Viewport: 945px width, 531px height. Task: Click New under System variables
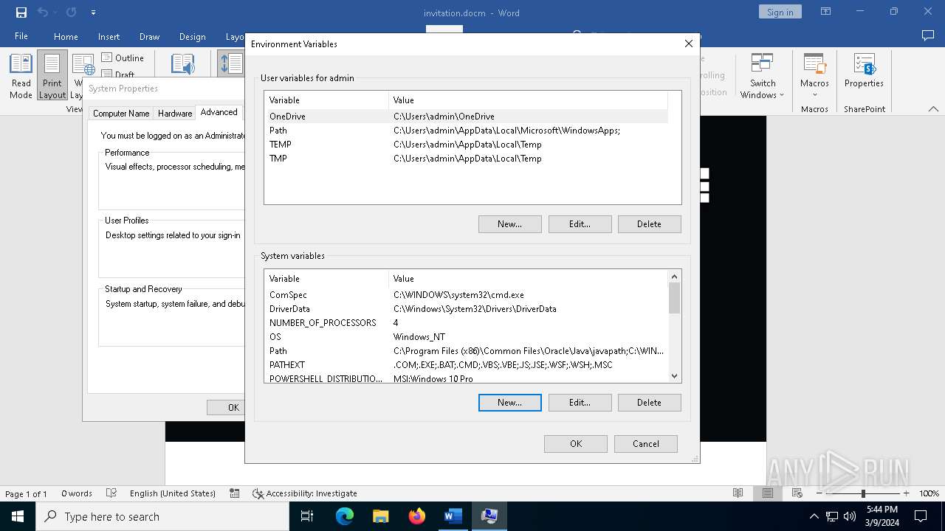click(x=509, y=403)
